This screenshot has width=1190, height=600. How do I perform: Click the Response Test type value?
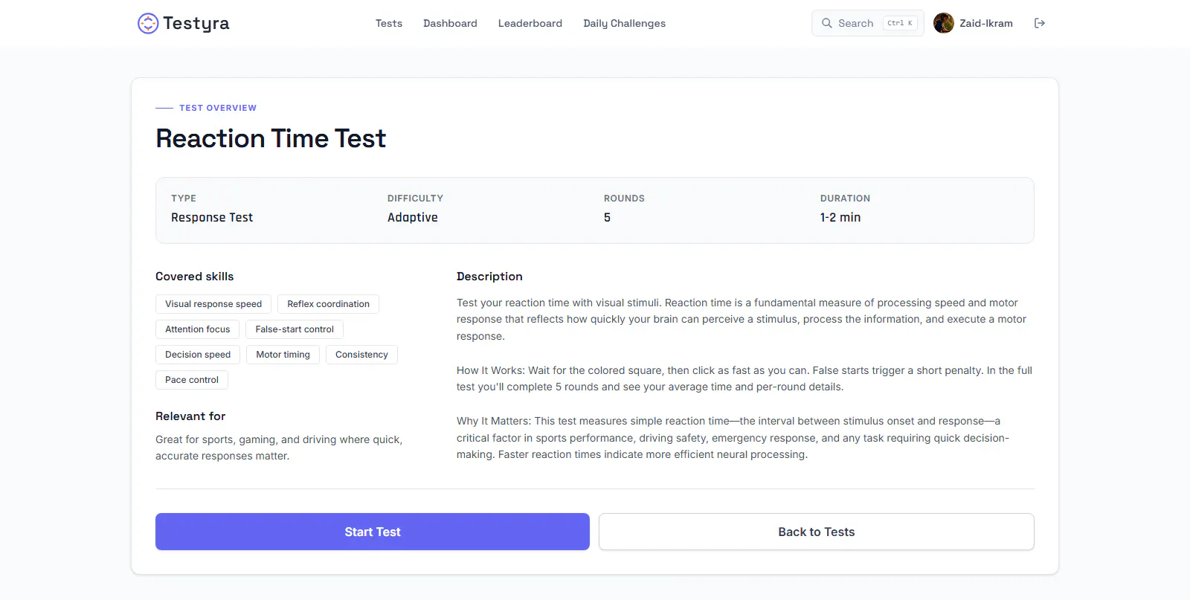pos(212,217)
